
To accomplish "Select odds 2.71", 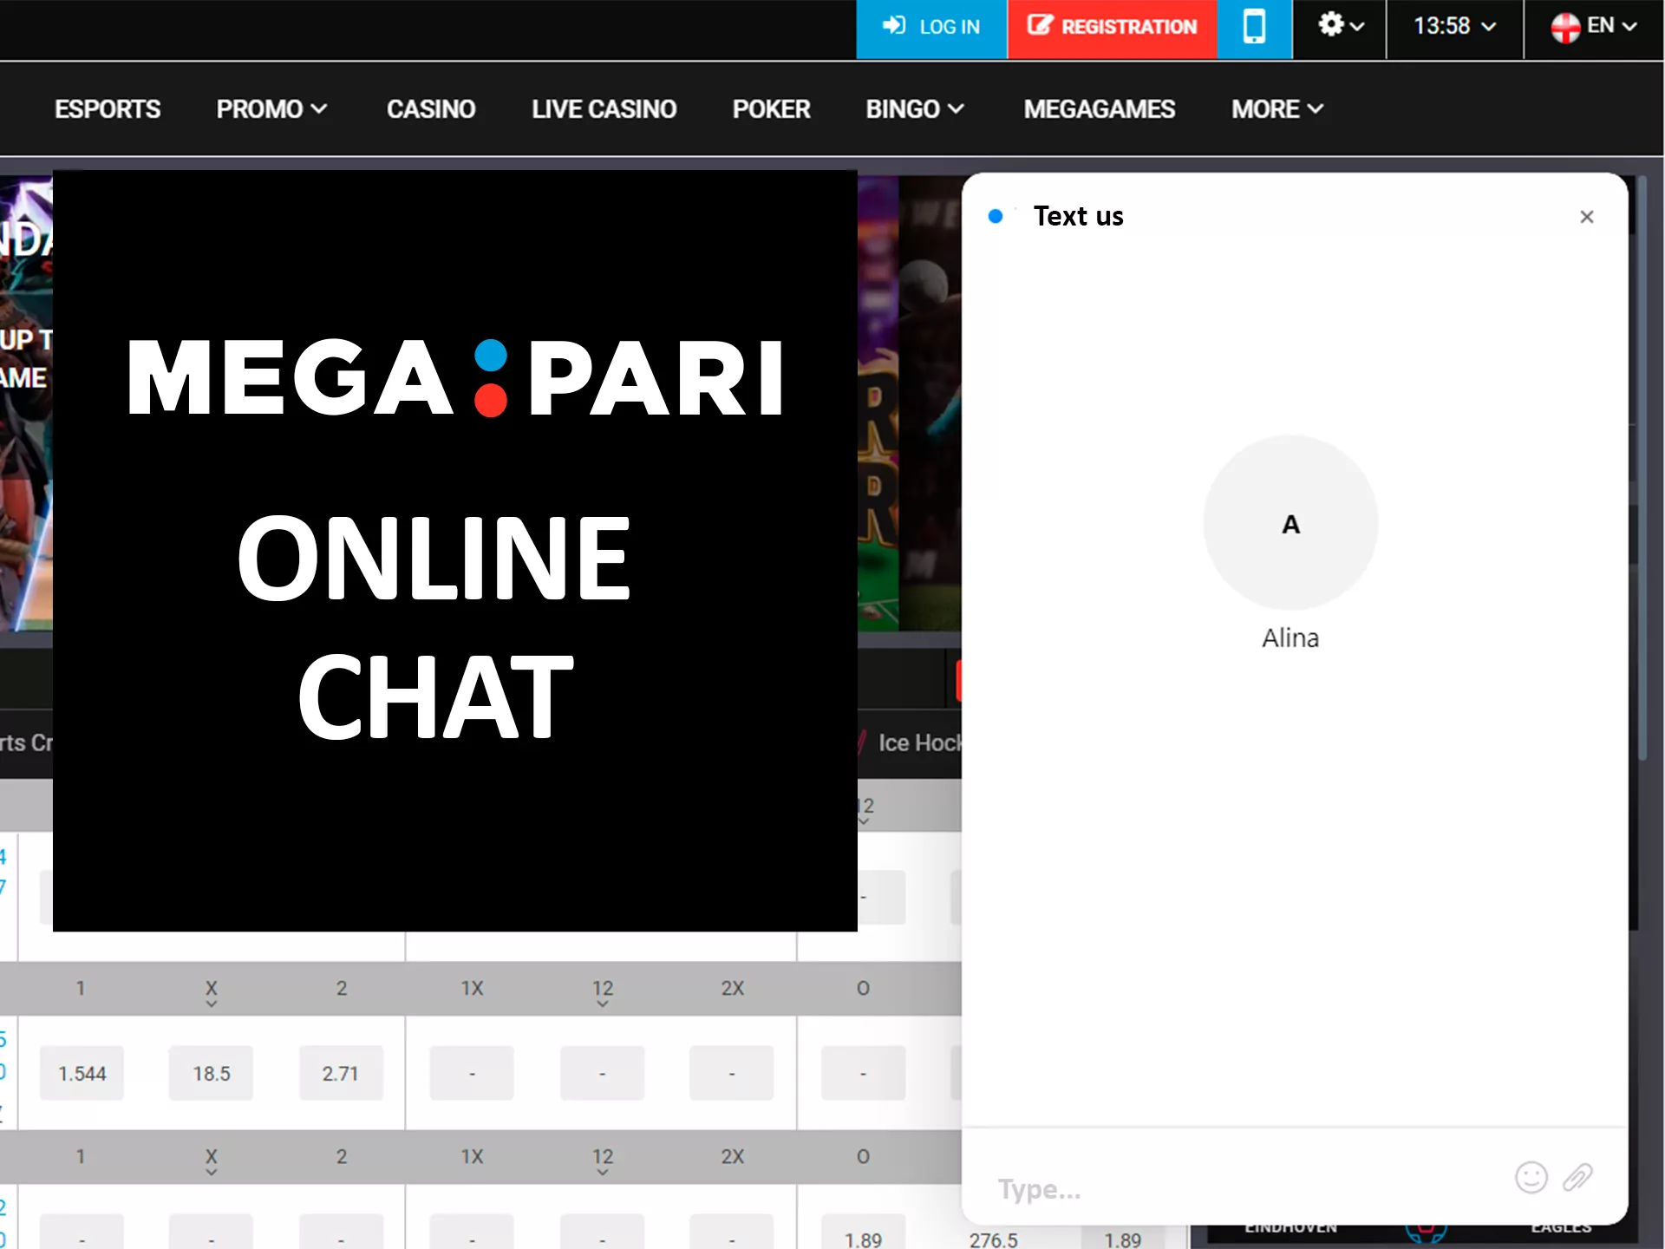I will [340, 1074].
